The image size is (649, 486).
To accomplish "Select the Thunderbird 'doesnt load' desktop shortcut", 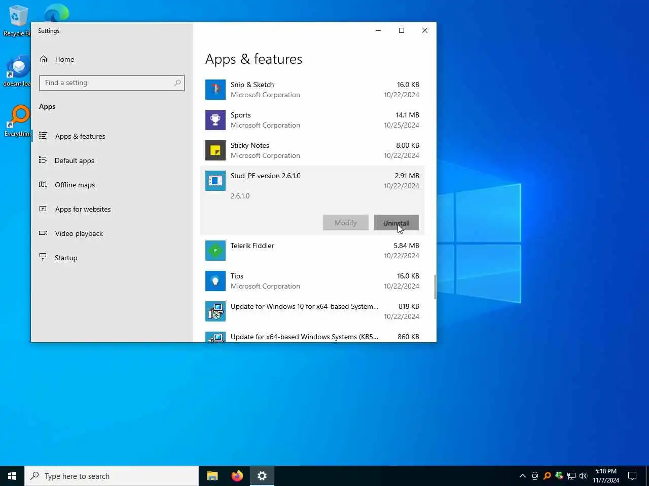I will click(17, 71).
